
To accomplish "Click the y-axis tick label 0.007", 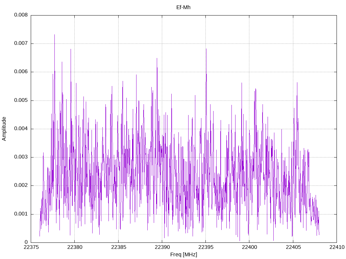I will coord(21,44).
